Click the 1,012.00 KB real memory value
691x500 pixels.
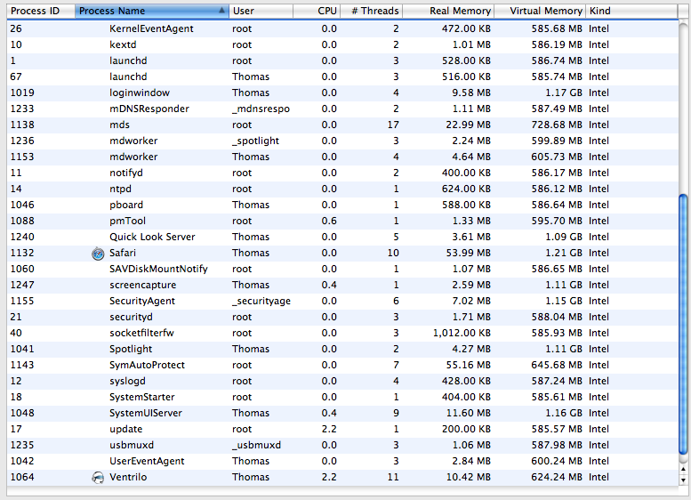click(x=462, y=334)
